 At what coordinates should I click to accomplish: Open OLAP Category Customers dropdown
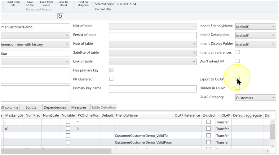[x=255, y=98]
